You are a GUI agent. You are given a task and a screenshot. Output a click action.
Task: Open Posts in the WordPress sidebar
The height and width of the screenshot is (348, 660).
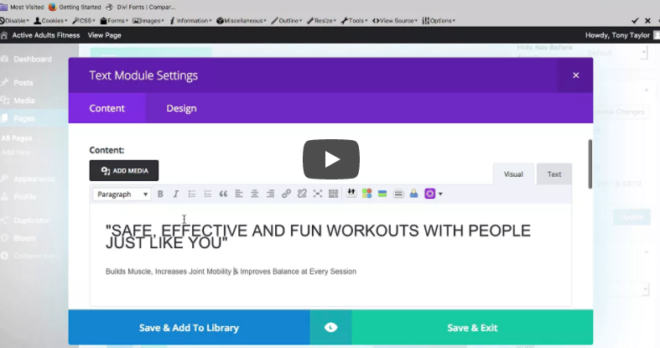point(23,83)
